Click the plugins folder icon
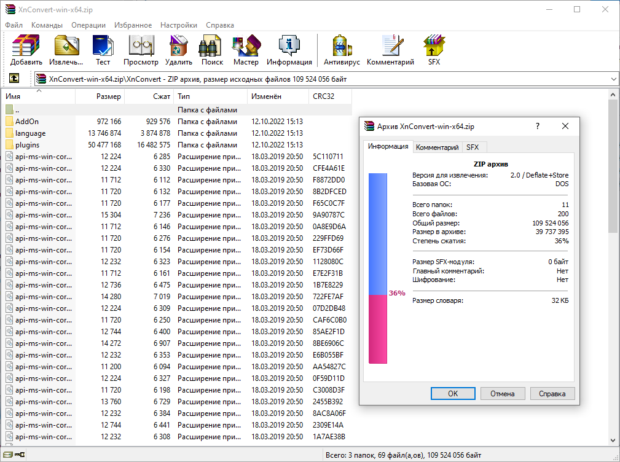Image resolution: width=620 pixels, height=462 pixels. pos(9,145)
